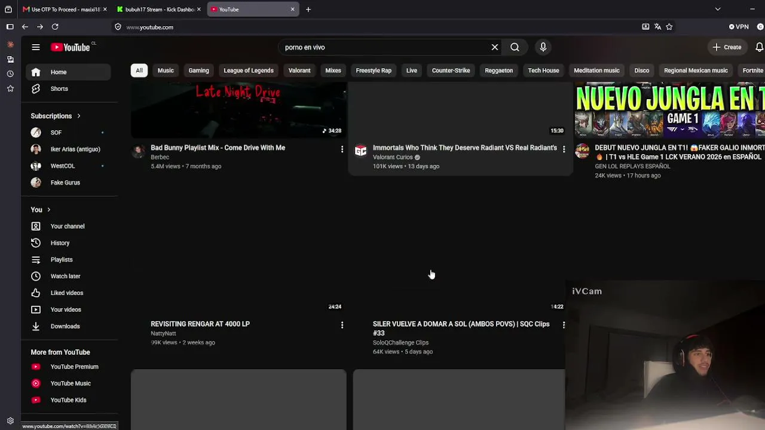Image resolution: width=765 pixels, height=430 pixels.
Task: Open site information icon beside the URL
Action: [118, 27]
